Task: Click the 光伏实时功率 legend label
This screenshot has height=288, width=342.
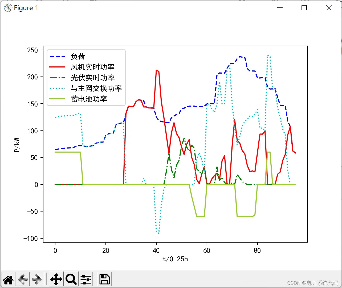Action: tap(92, 78)
